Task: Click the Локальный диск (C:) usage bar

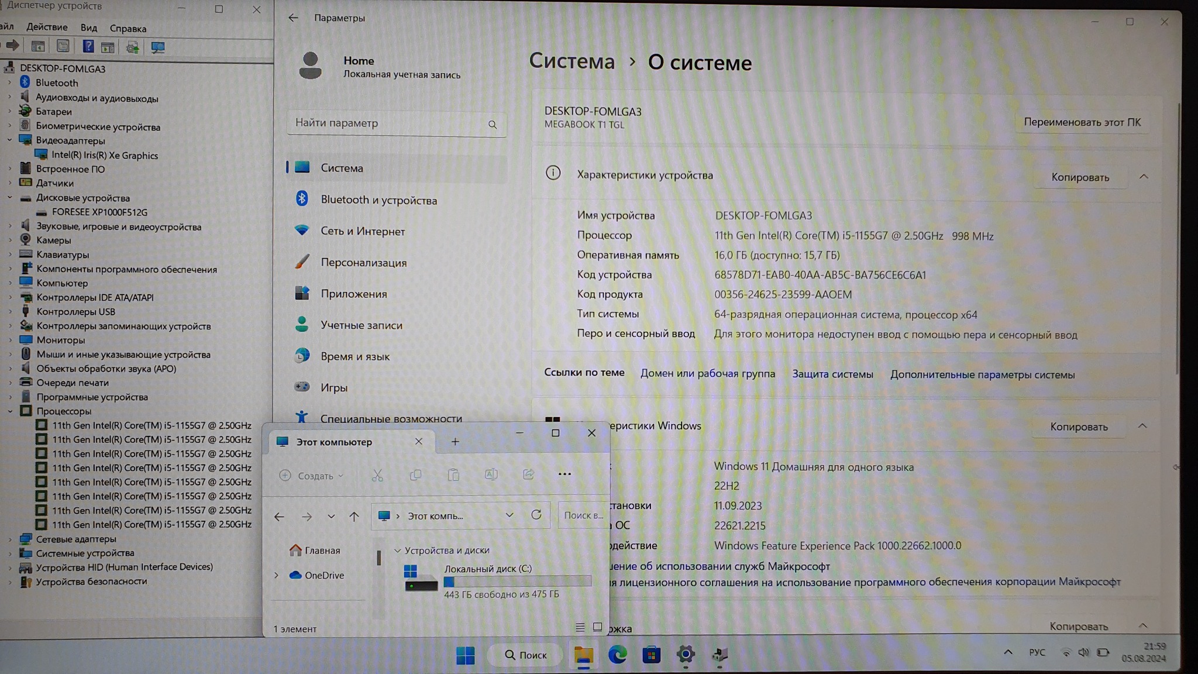Action: 517,582
